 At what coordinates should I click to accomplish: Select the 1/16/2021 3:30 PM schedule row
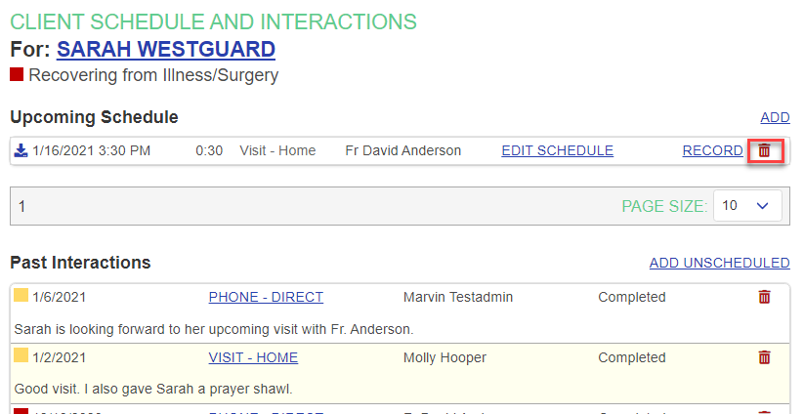click(x=91, y=150)
